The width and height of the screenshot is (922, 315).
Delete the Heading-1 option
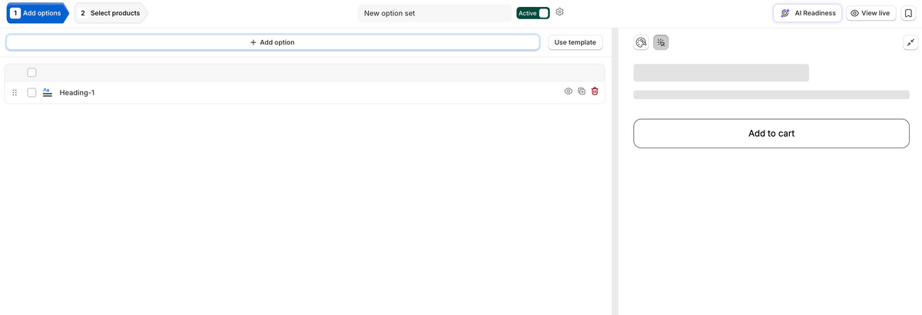coord(595,91)
